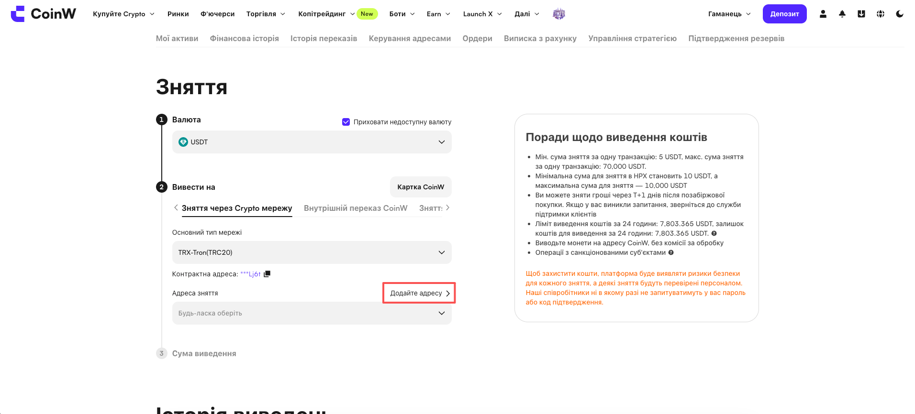This screenshot has height=414, width=915.
Task: Expand the Копітрейдинг menu
Action: (326, 14)
